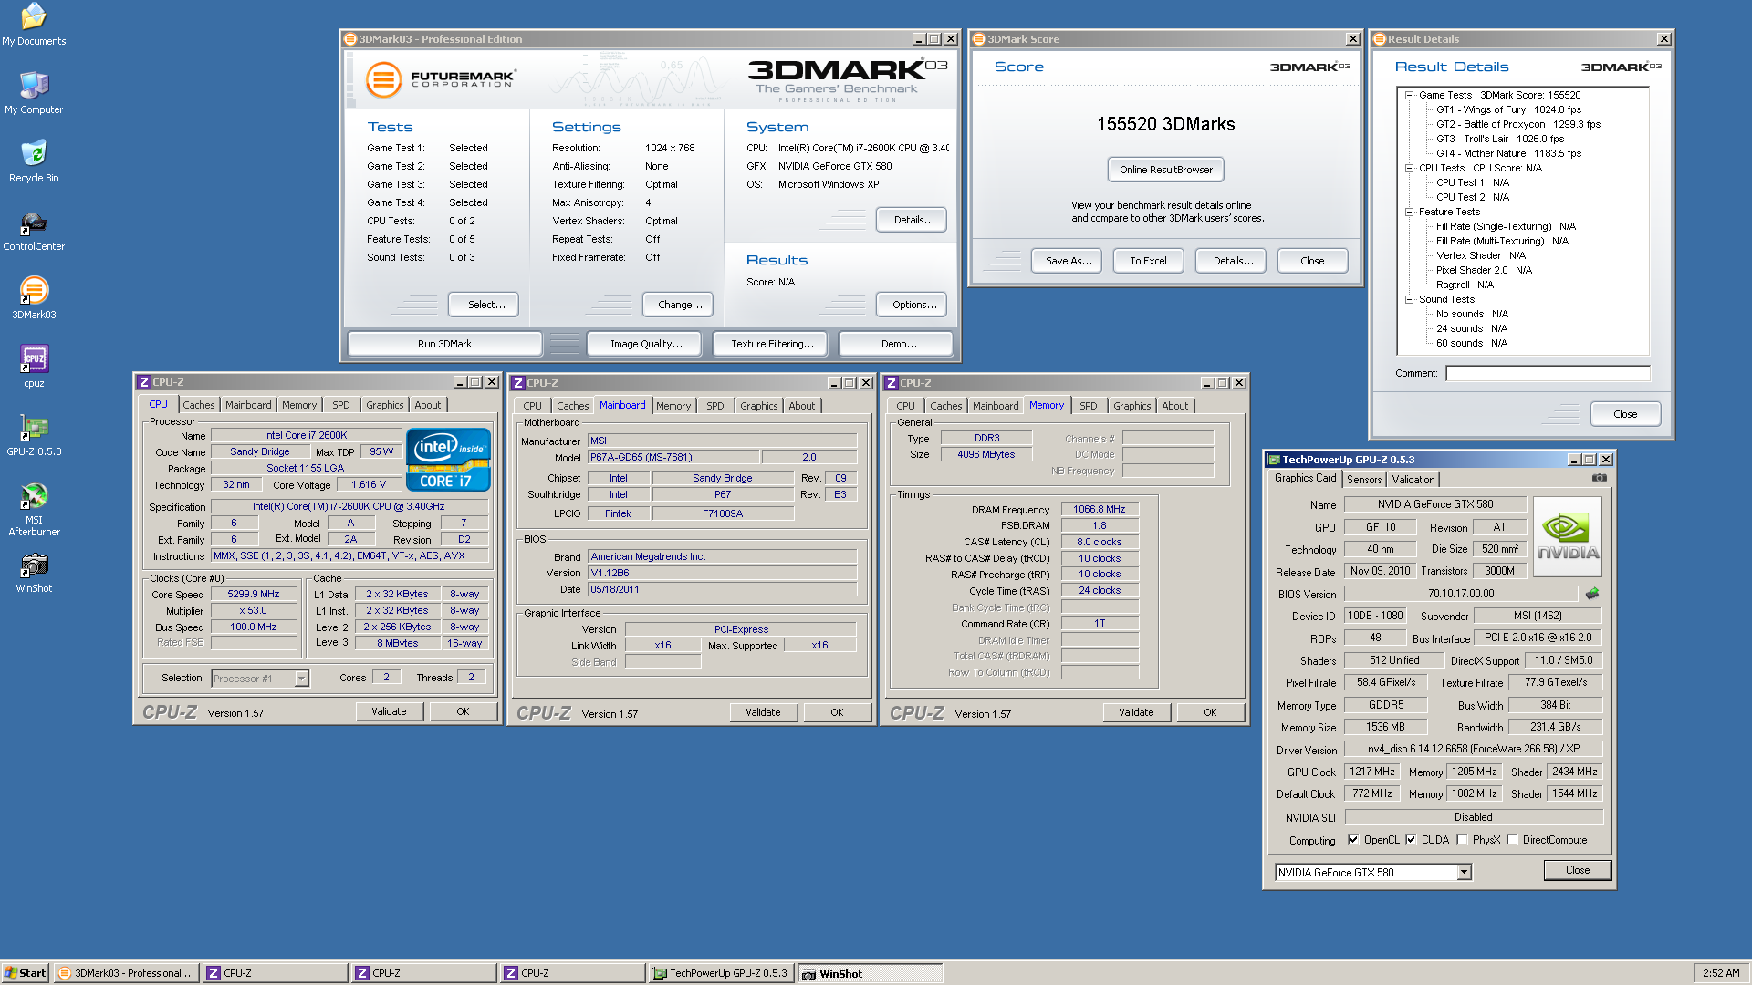
Task: Collapse the Feature Tests tree node
Action: [1409, 212]
